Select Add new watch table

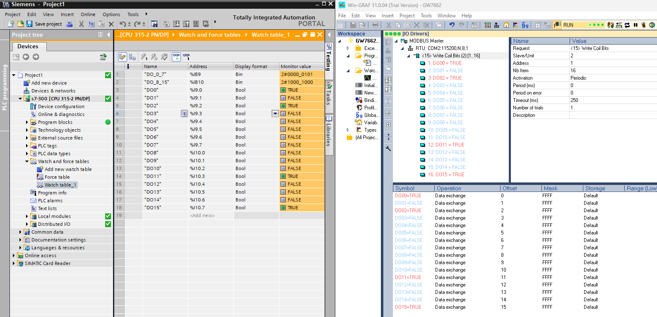68,169
